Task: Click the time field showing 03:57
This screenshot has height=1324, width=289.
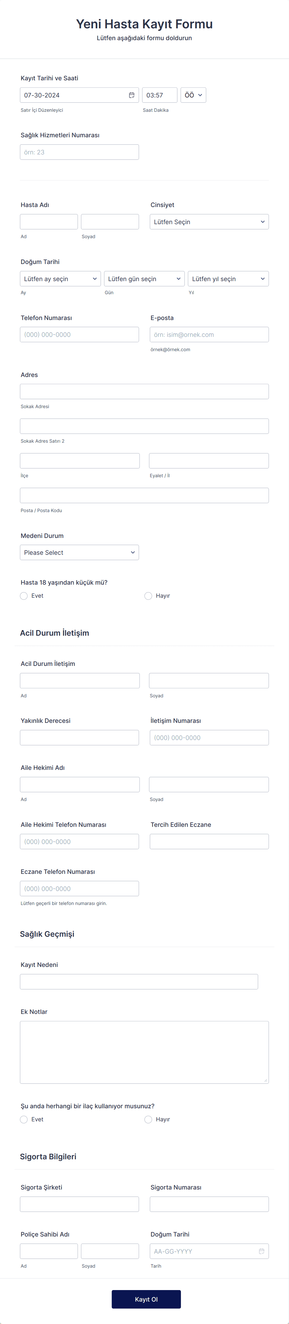Action: pyautogui.click(x=160, y=95)
